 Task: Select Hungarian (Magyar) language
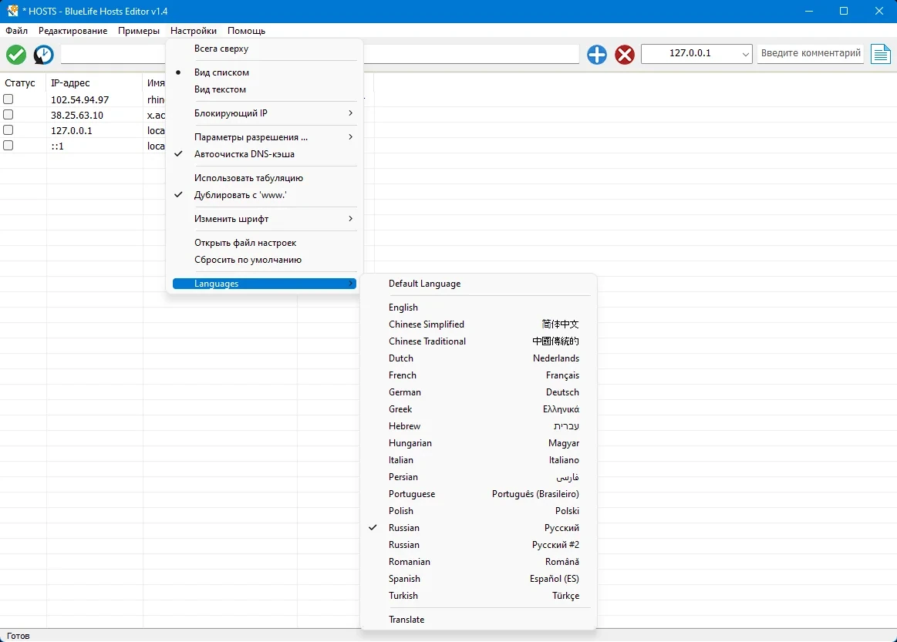point(478,443)
